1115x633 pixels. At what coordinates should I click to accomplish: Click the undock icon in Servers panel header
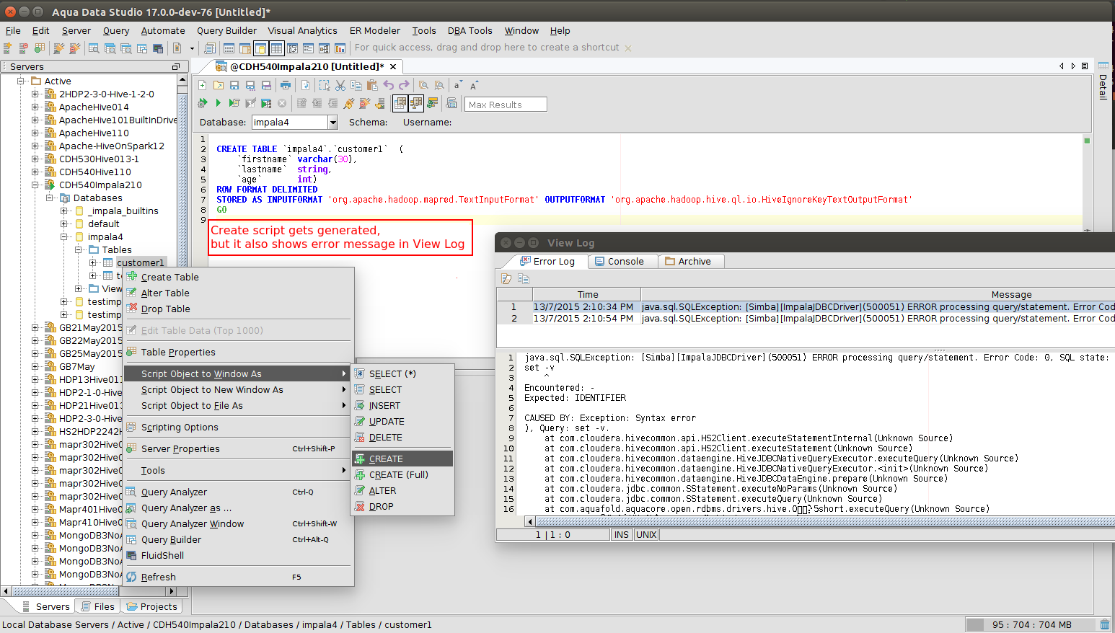point(175,66)
